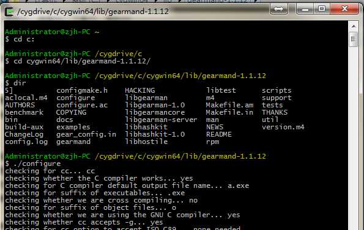364x230 pixels.
Task: Click the 'ChangeLog' entry
Action: click(x=24, y=134)
